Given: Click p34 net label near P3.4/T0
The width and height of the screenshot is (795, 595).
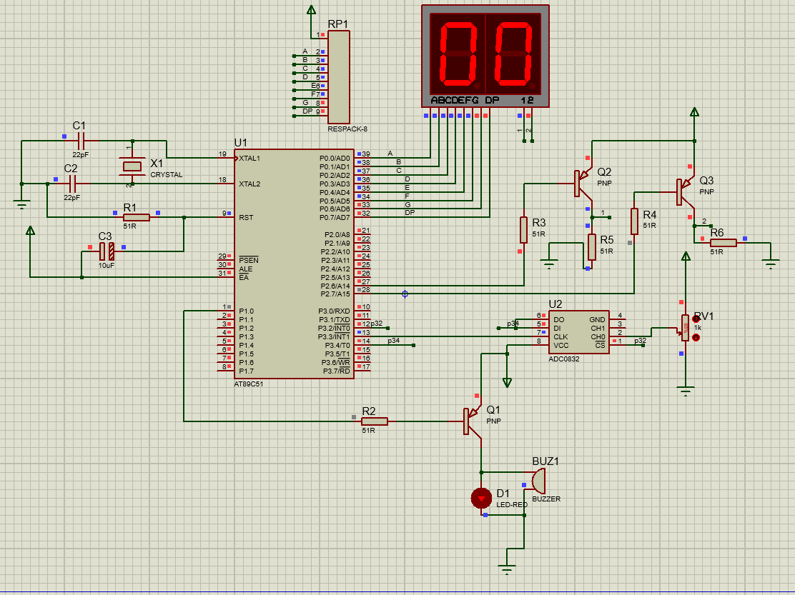Looking at the screenshot, I should (393, 341).
